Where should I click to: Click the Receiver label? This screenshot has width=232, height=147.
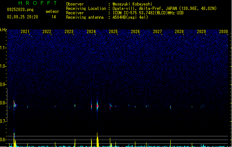75,13
